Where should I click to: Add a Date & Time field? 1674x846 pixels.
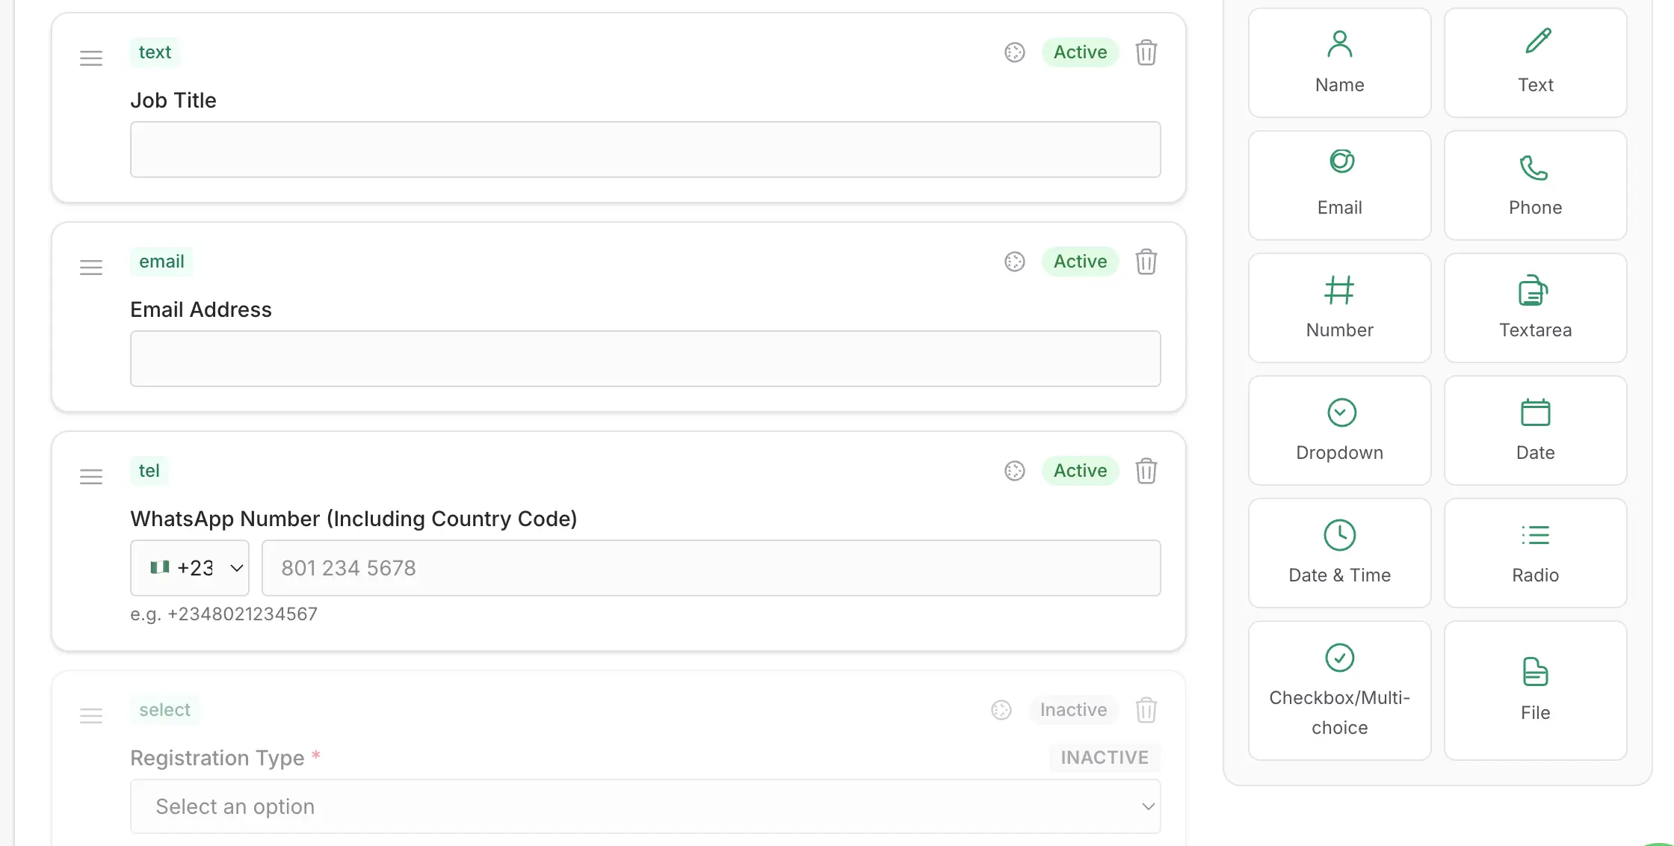[1339, 553]
